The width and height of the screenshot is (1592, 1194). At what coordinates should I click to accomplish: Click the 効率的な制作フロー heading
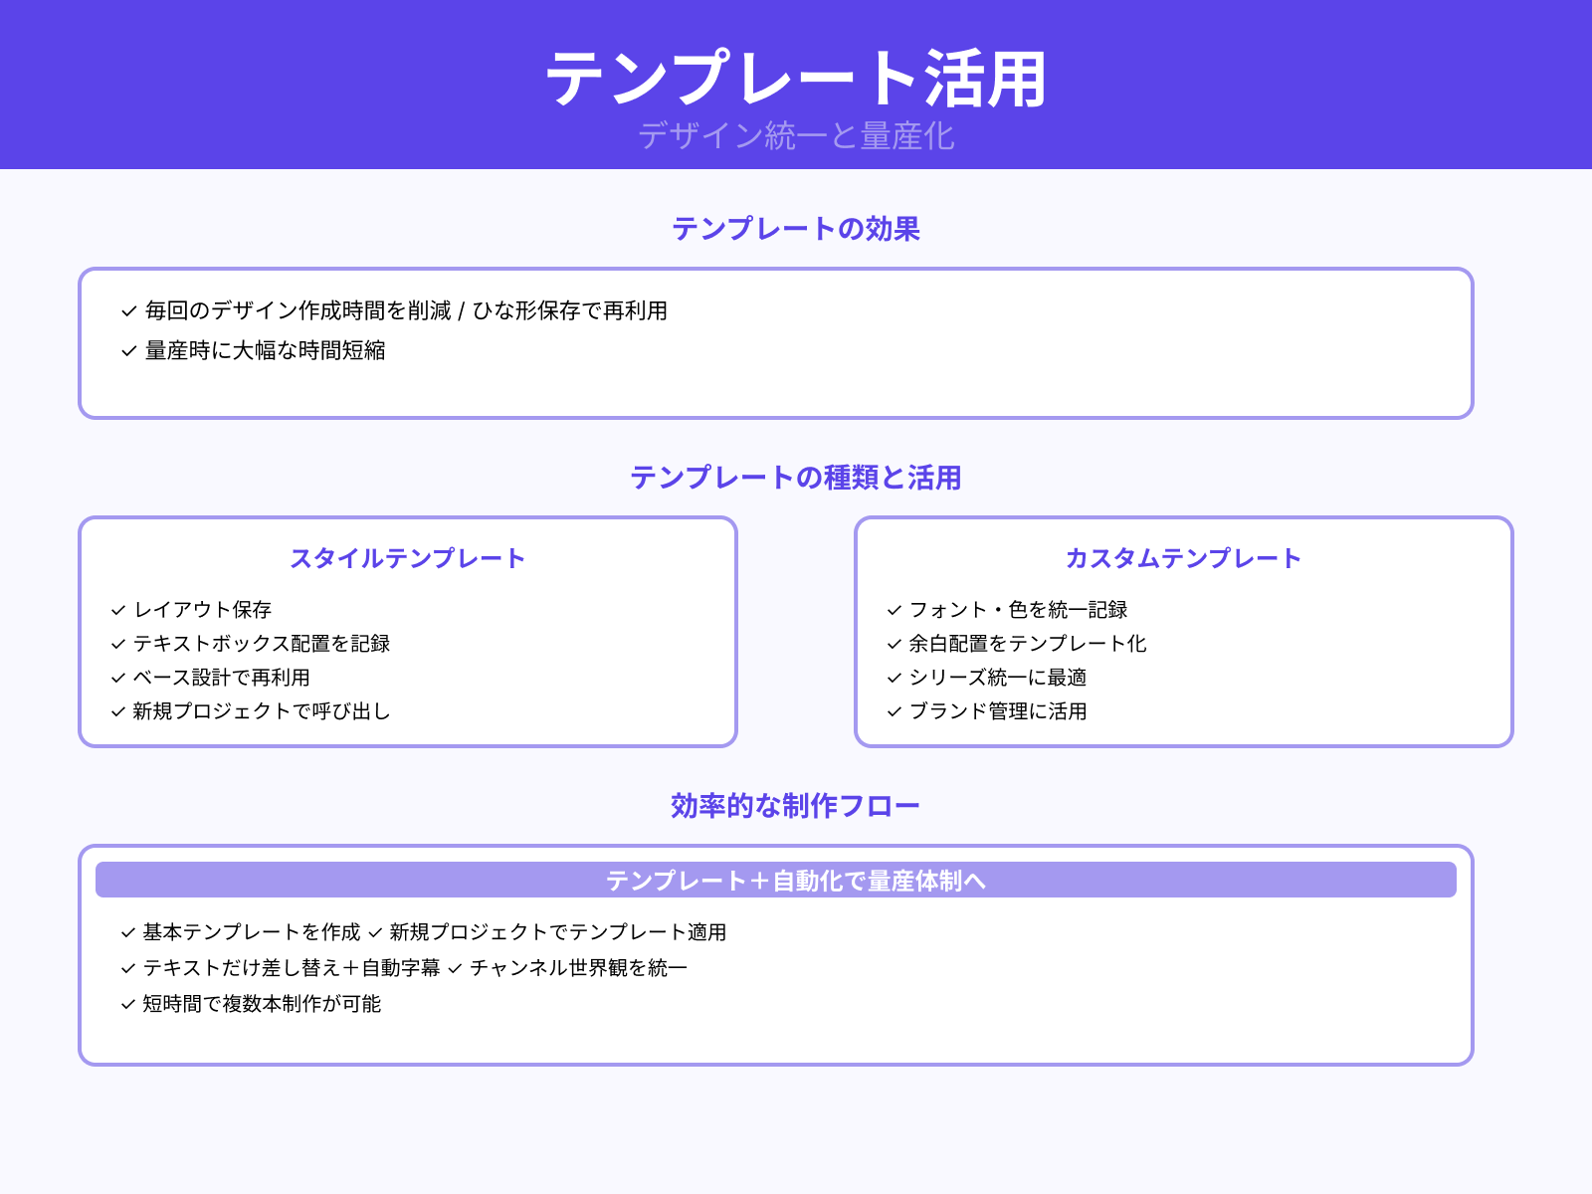click(x=796, y=806)
